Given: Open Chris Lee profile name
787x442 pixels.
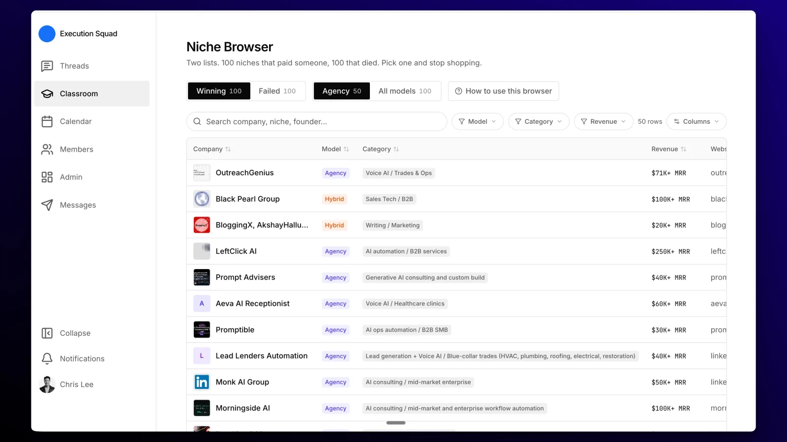Looking at the screenshot, I should (77, 385).
